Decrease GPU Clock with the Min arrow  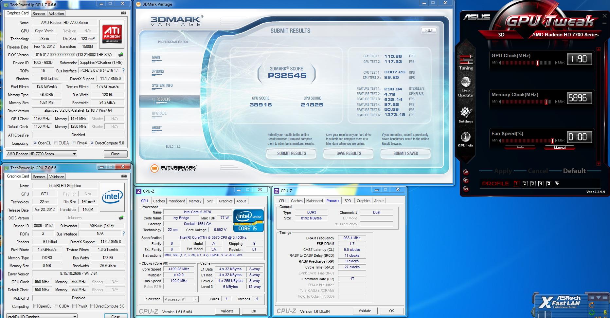pyautogui.click(x=500, y=63)
